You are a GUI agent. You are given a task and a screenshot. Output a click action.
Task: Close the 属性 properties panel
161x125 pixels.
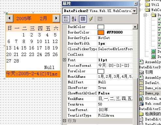136,4
